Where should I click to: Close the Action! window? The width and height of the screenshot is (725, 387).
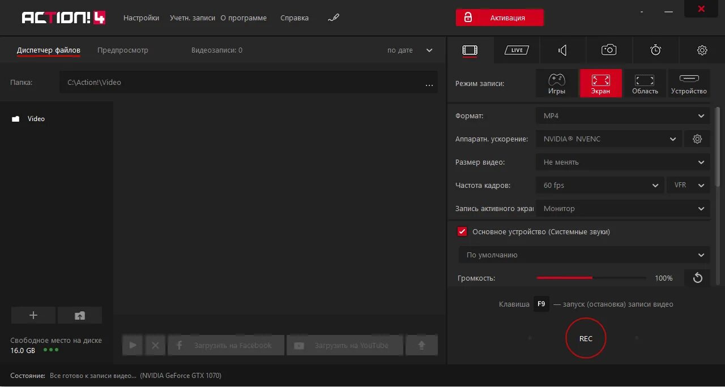pyautogui.click(x=701, y=9)
